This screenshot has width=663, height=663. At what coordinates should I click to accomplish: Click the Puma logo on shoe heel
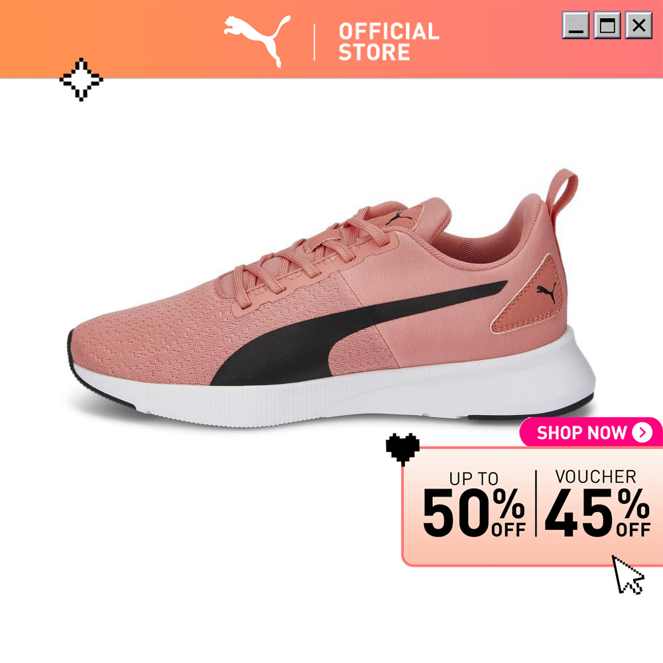click(546, 292)
